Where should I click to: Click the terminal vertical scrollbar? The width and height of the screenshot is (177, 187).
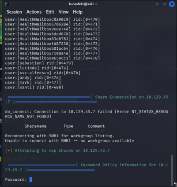pos(172,170)
